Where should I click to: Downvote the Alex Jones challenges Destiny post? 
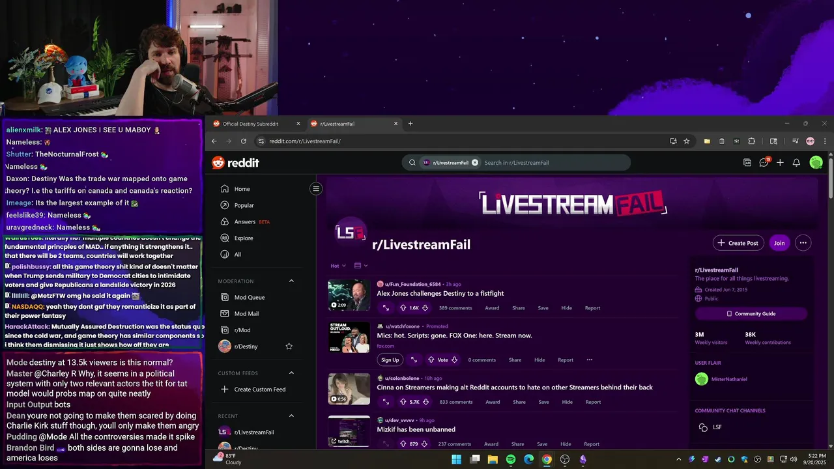pyautogui.click(x=424, y=308)
